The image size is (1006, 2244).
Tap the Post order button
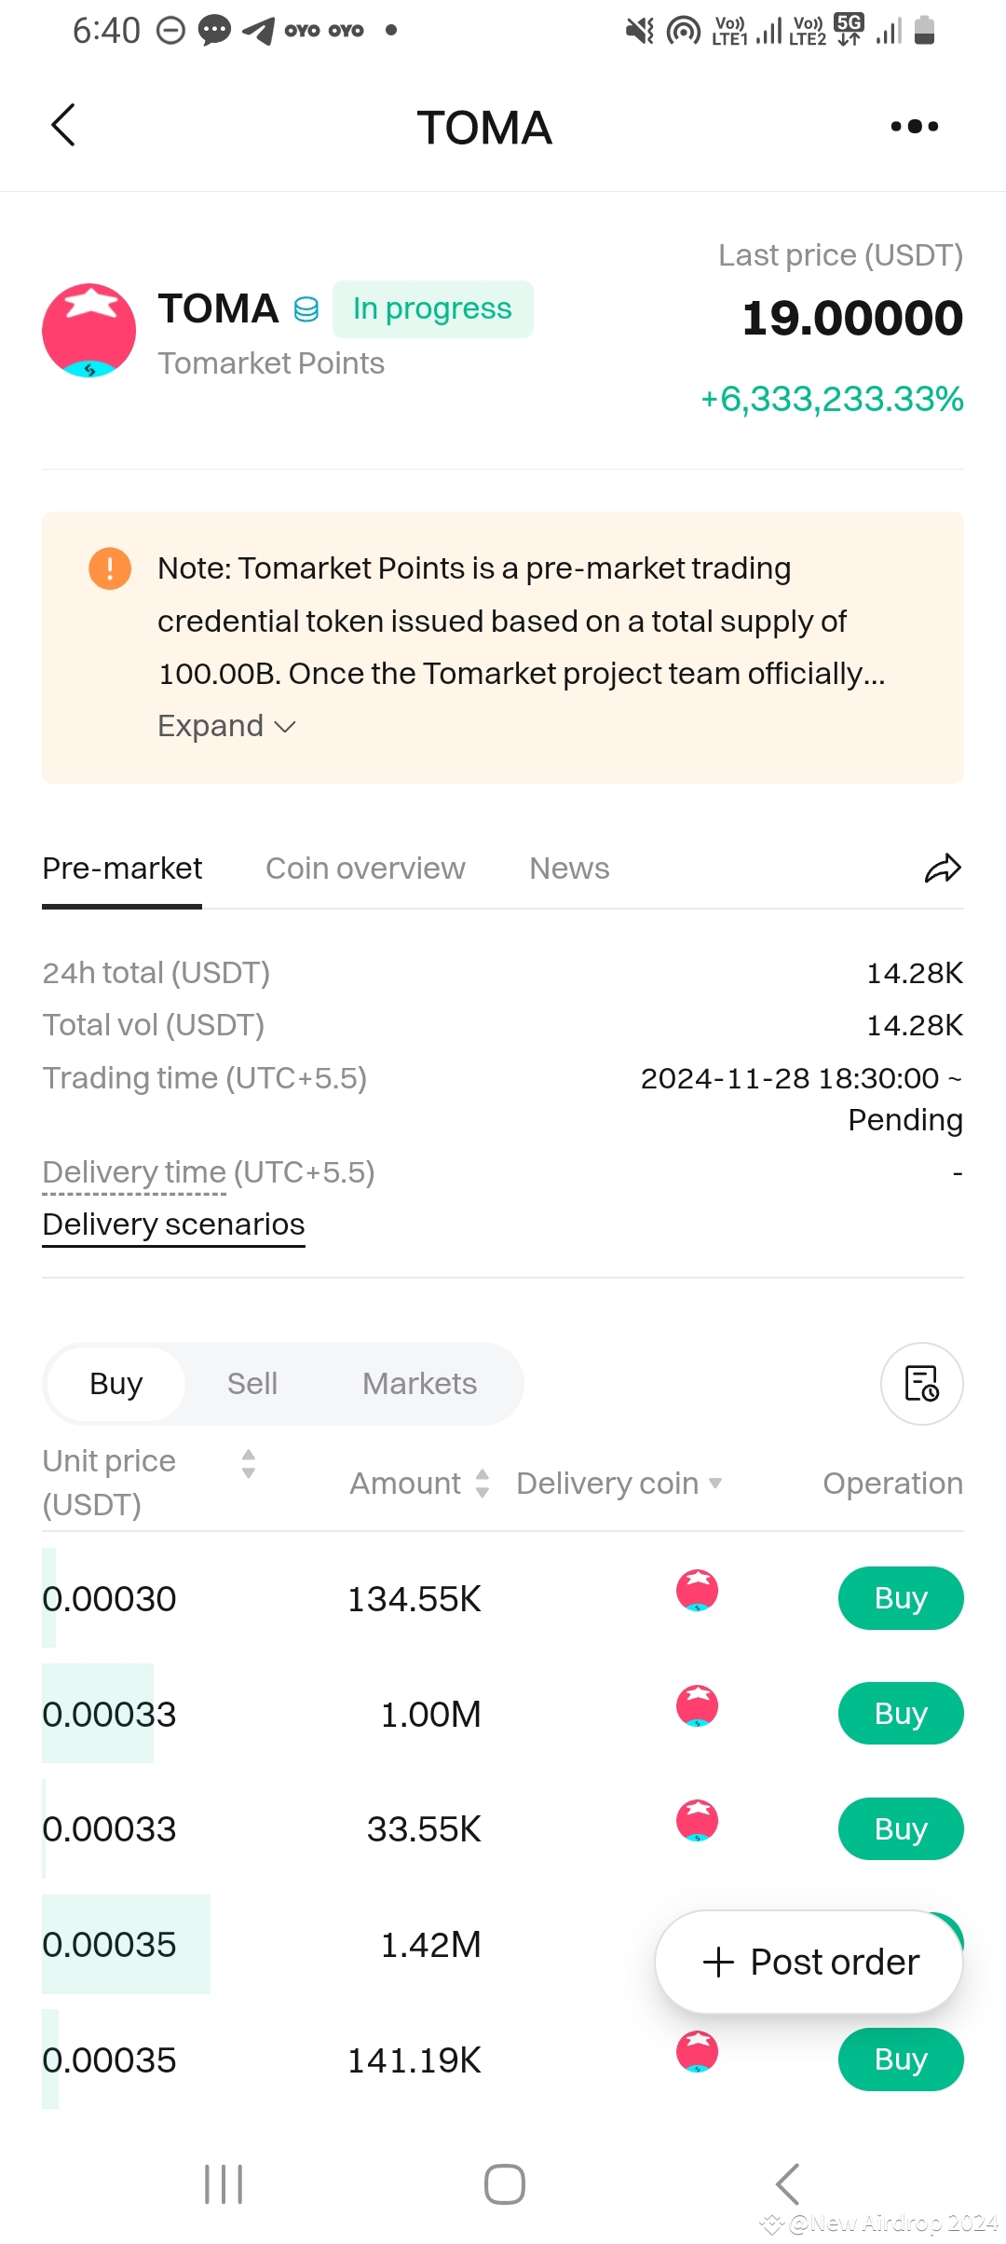click(x=809, y=1962)
